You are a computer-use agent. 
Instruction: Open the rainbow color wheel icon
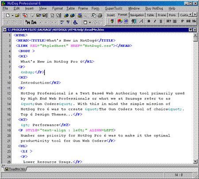click(120, 21)
